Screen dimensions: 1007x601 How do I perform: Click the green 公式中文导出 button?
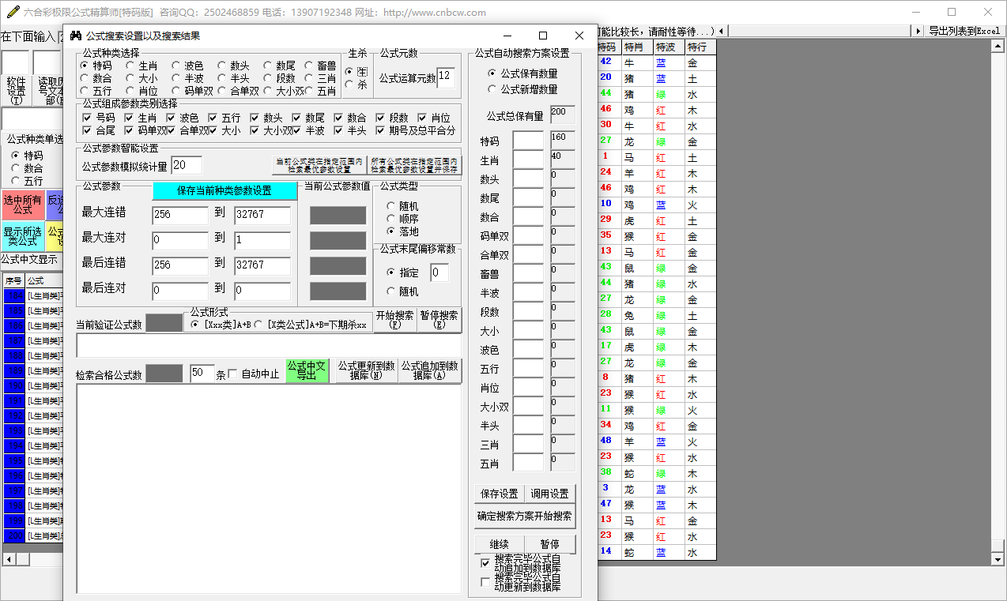pyautogui.click(x=306, y=370)
